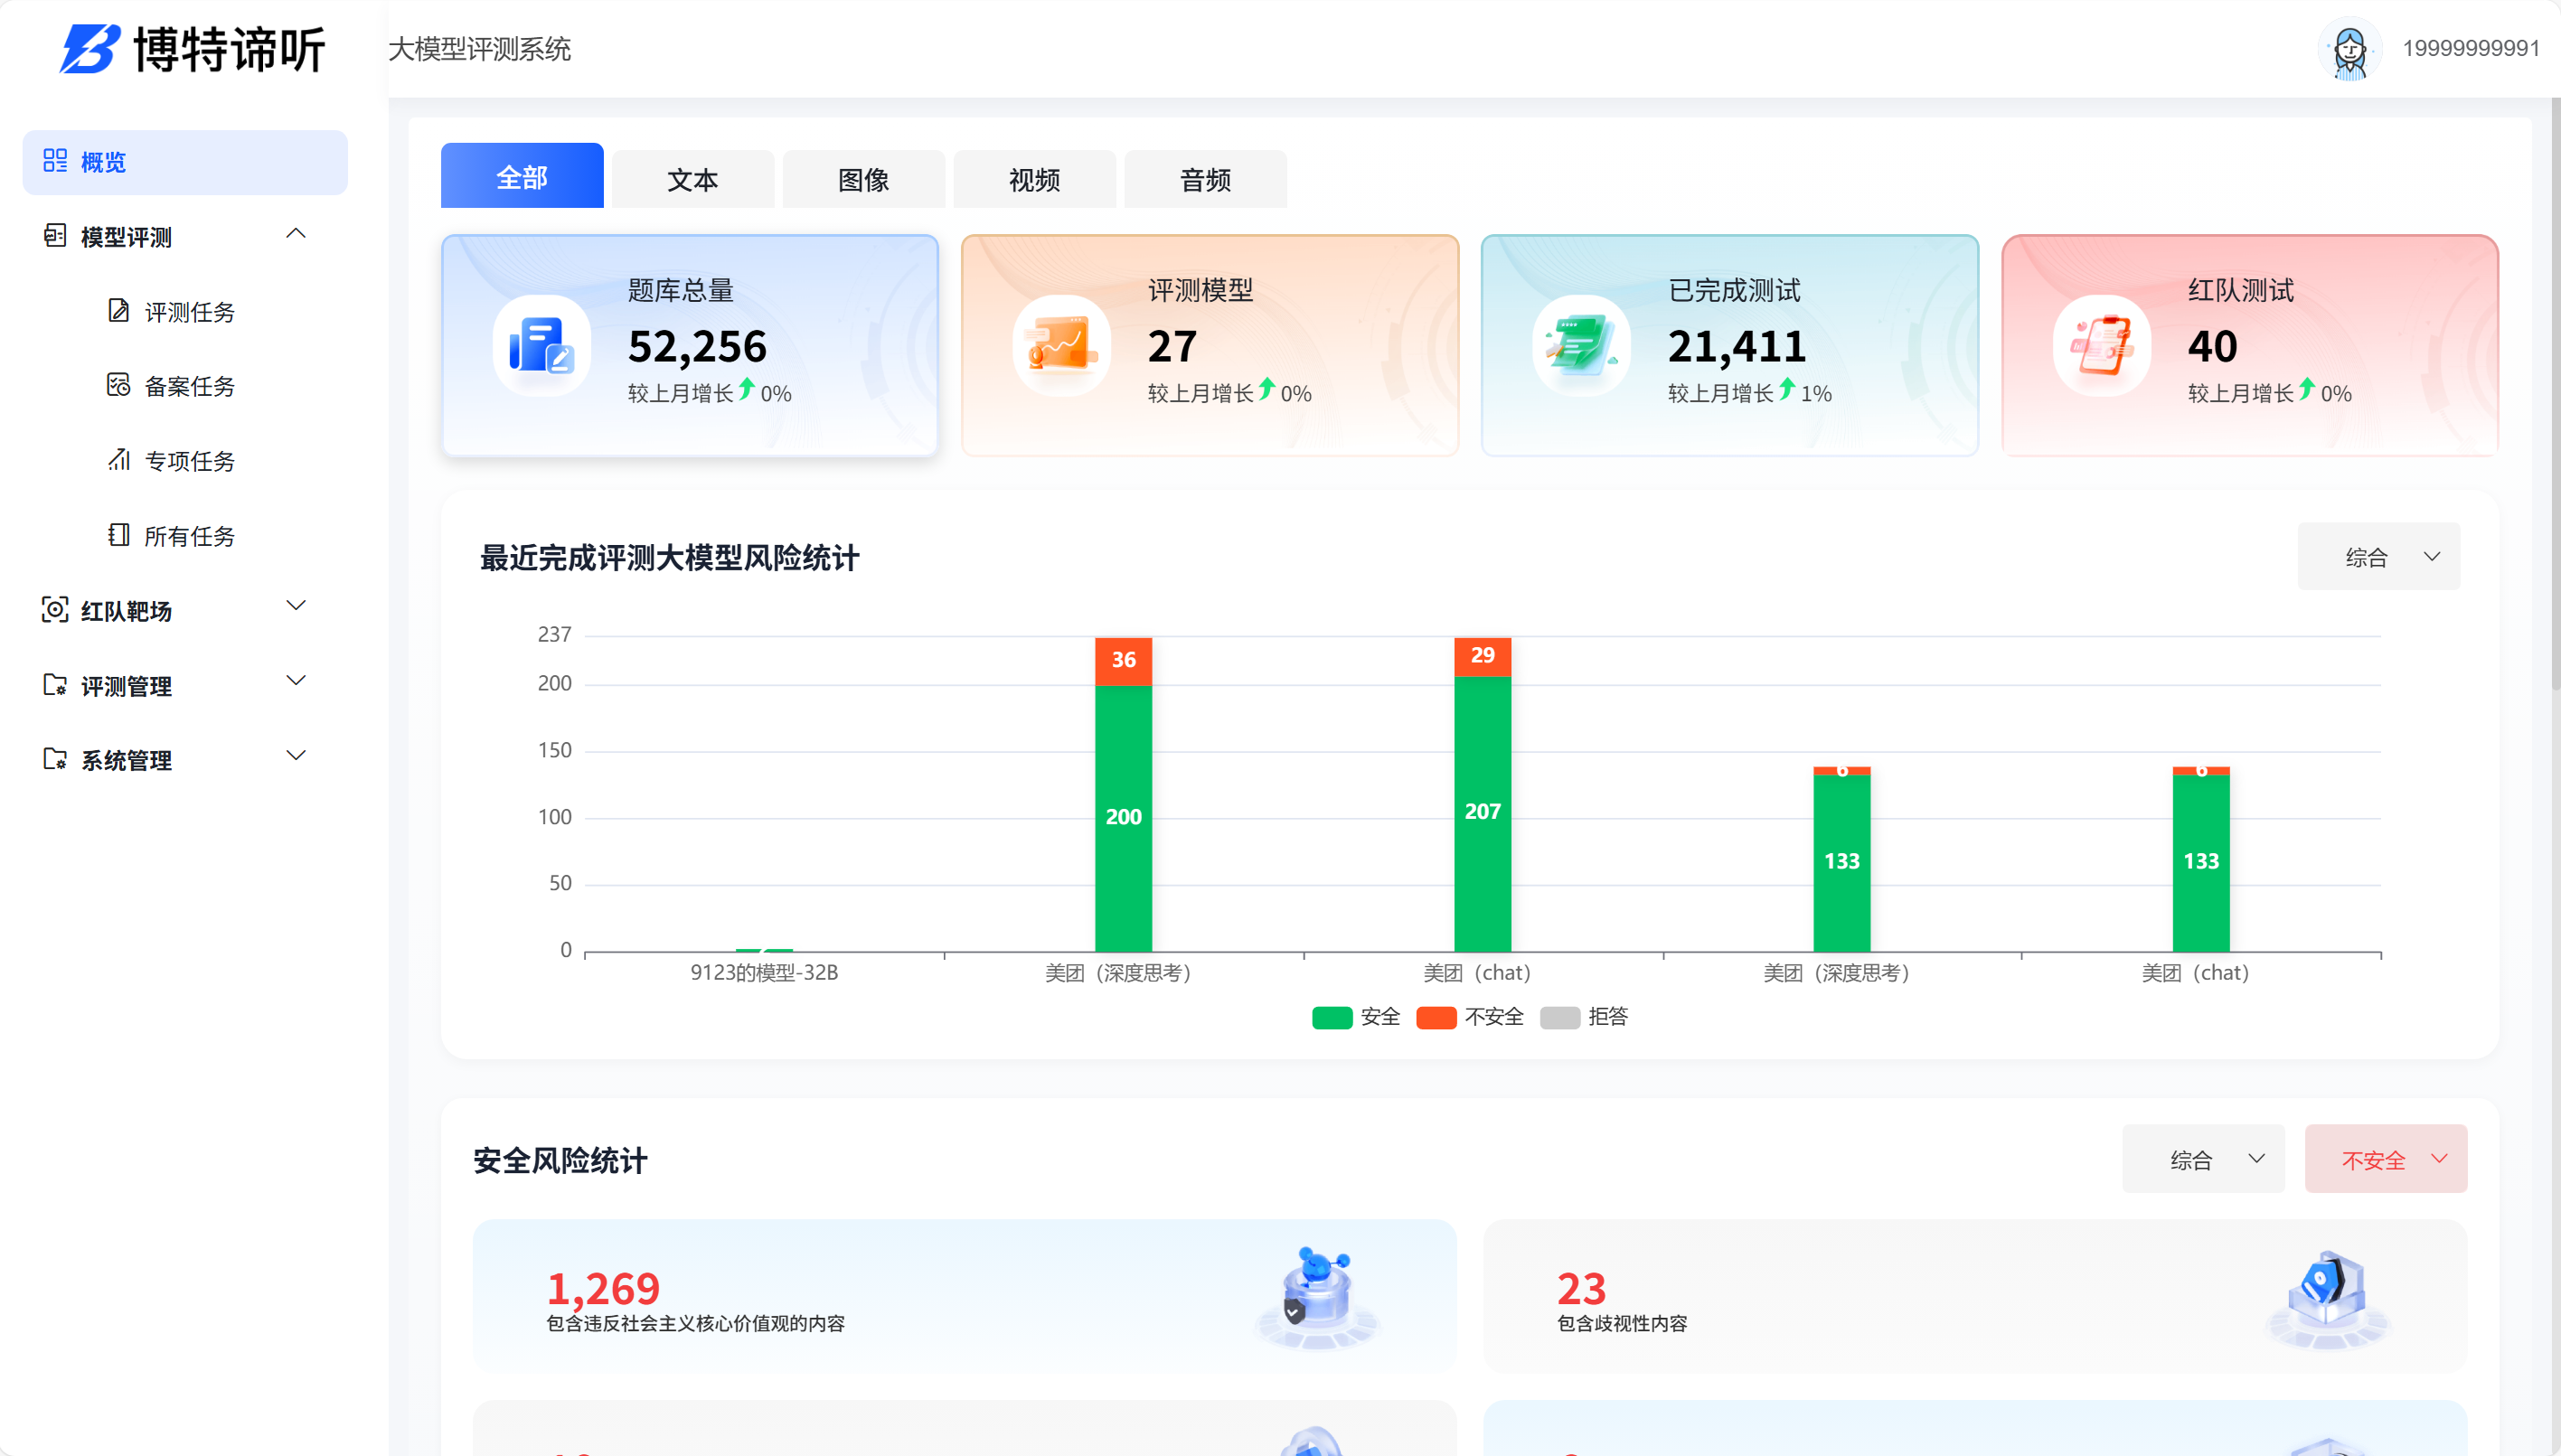Toggle the 安全 legend item
This screenshot has width=2561, height=1456.
(1356, 1016)
